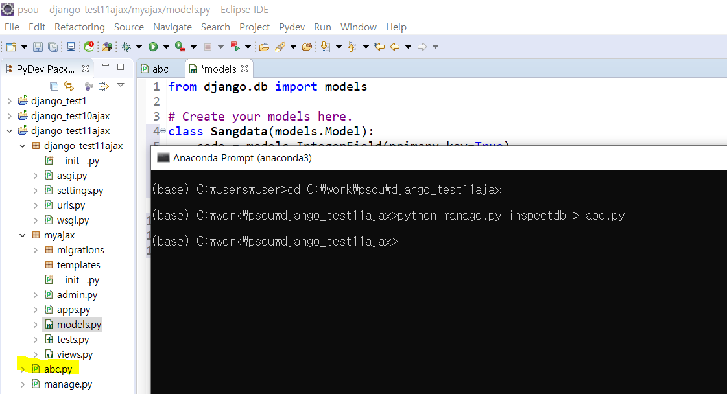Click the terminal monitor toolbar icon

(x=71, y=47)
